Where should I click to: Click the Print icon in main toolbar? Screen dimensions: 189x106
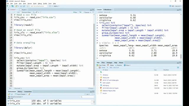tap(28, 6)
